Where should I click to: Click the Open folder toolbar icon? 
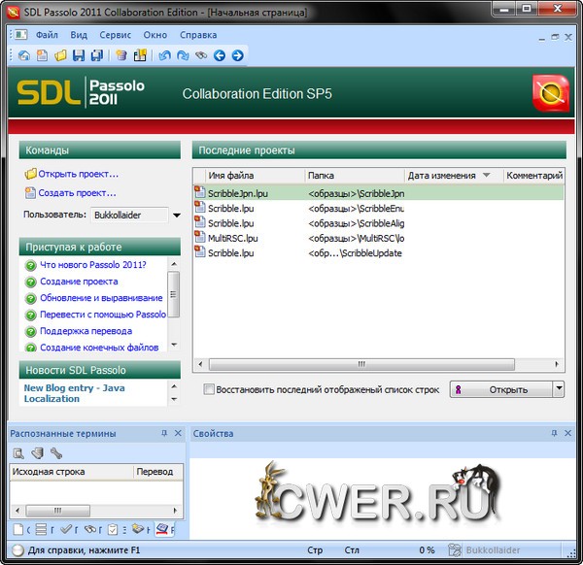click(60, 55)
